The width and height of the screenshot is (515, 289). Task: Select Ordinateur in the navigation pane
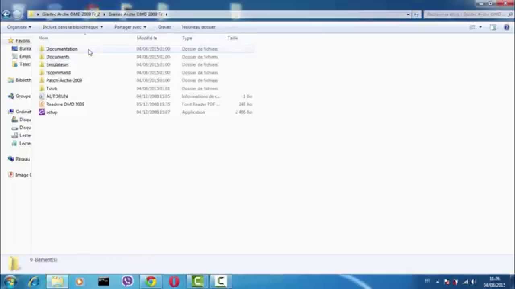(20, 112)
